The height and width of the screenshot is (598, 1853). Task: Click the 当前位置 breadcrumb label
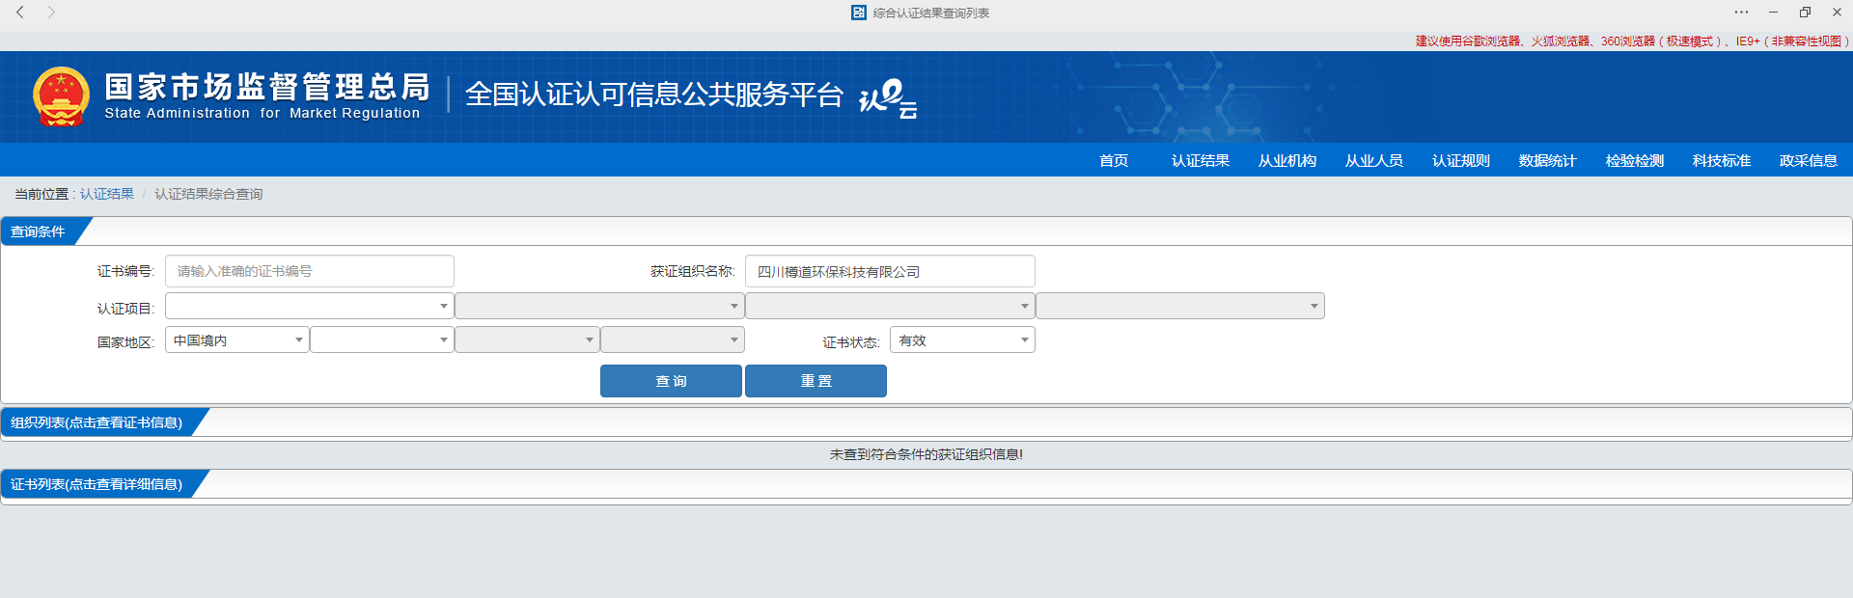pyautogui.click(x=43, y=194)
